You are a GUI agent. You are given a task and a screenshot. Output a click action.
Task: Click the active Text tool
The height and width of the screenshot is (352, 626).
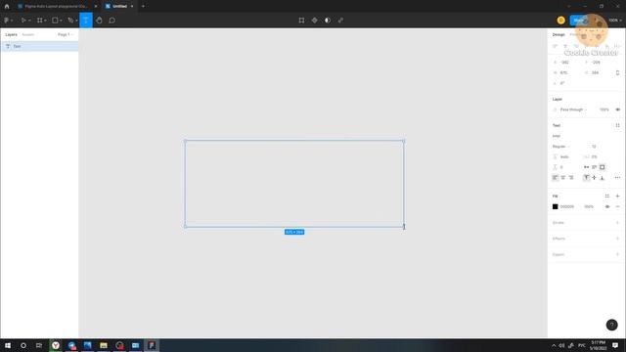(86, 21)
